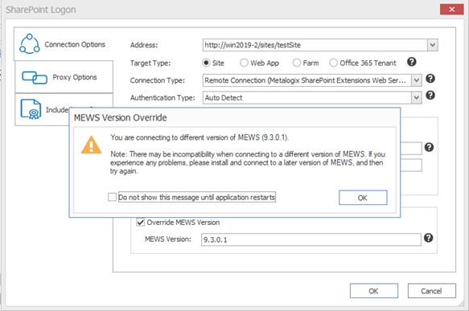Expand the Address dropdown list
The width and height of the screenshot is (469, 311).
[432, 45]
